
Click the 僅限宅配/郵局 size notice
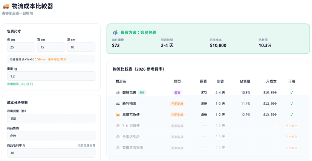click(x=57, y=59)
